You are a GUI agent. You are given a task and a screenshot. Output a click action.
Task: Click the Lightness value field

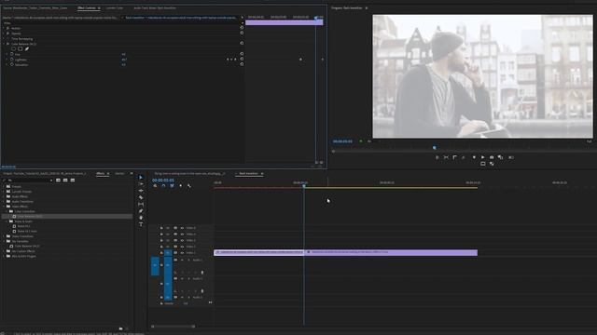pos(124,60)
